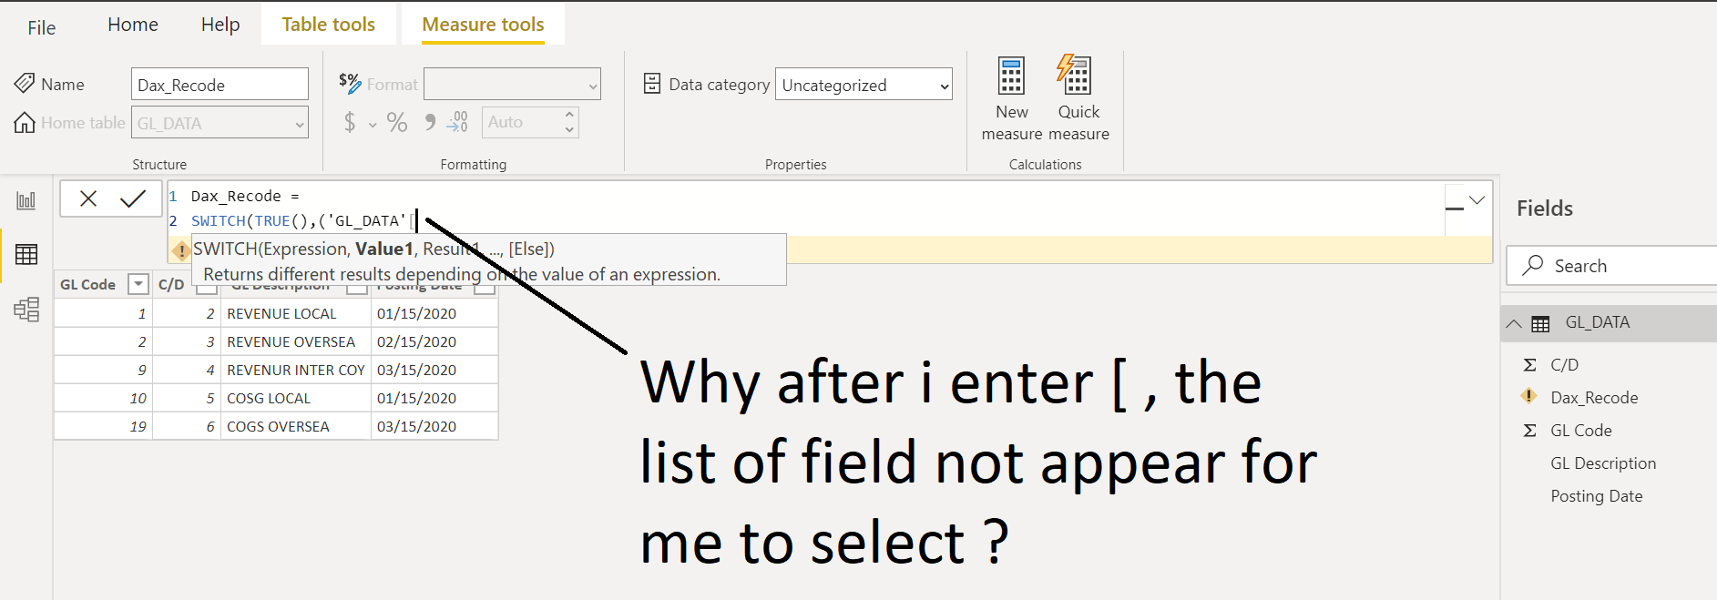Click the Data category icon

pyautogui.click(x=652, y=84)
